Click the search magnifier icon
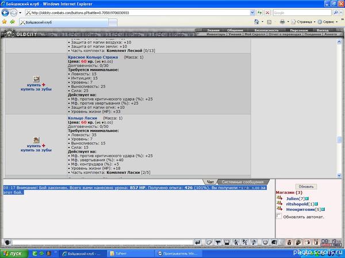The image size is (345, 258). [x=336, y=13]
